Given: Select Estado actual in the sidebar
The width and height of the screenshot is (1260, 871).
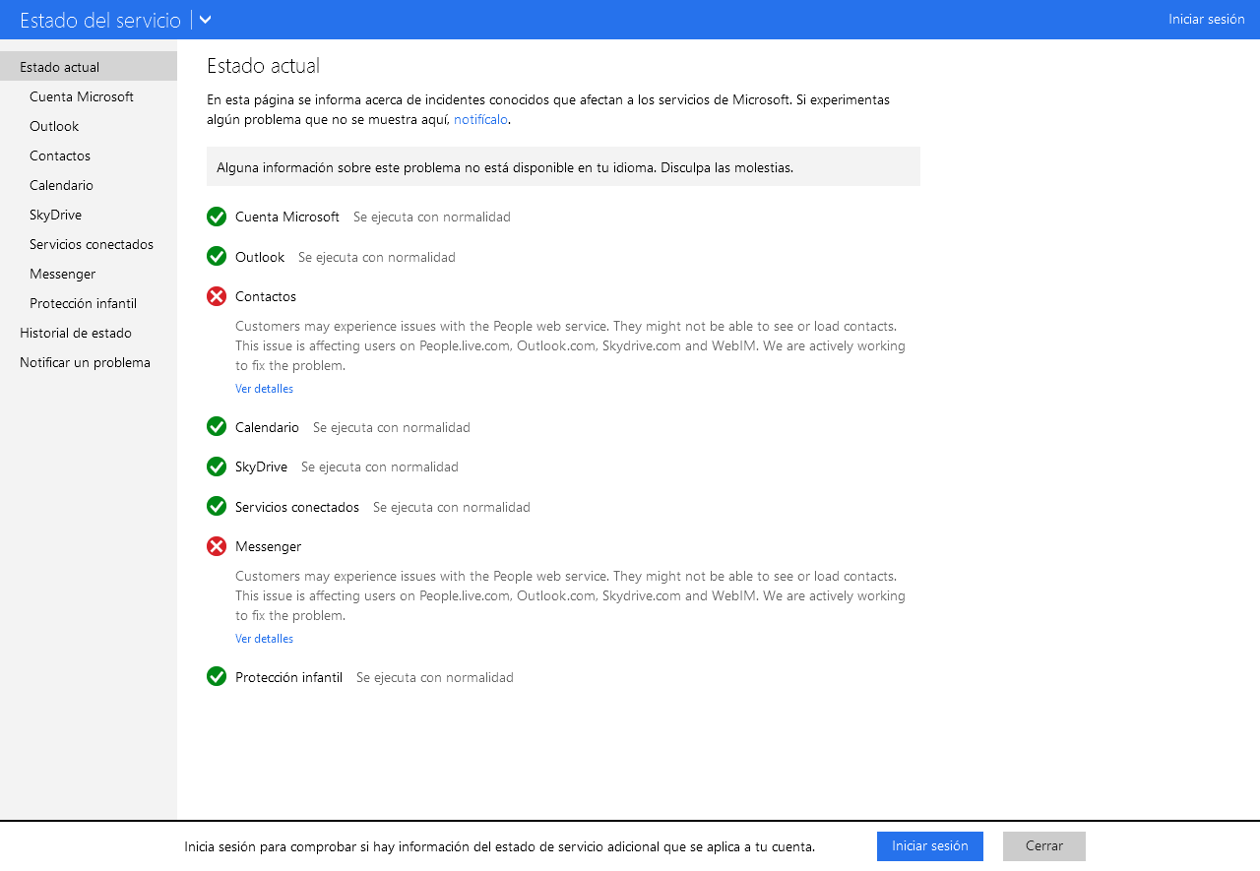Looking at the screenshot, I should point(57,66).
